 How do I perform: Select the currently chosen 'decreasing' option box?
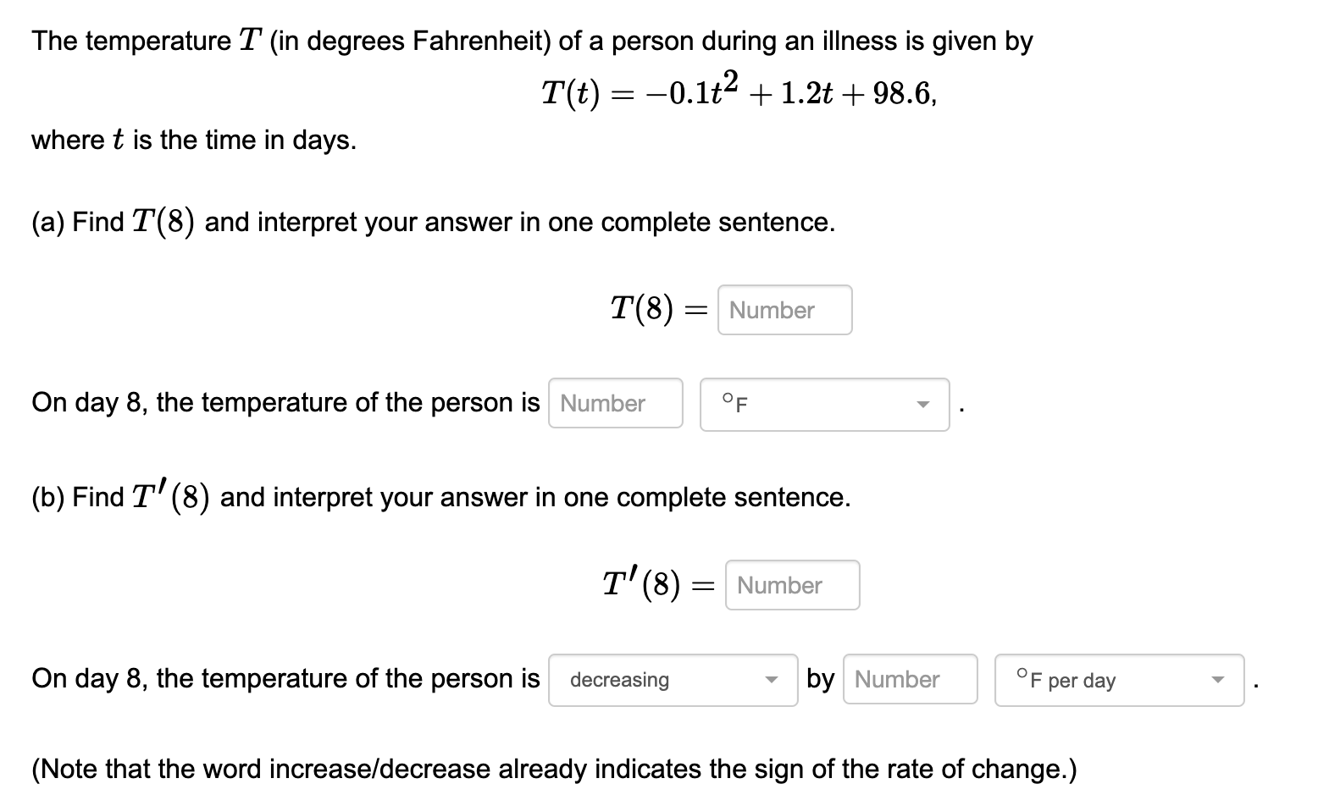(x=672, y=679)
